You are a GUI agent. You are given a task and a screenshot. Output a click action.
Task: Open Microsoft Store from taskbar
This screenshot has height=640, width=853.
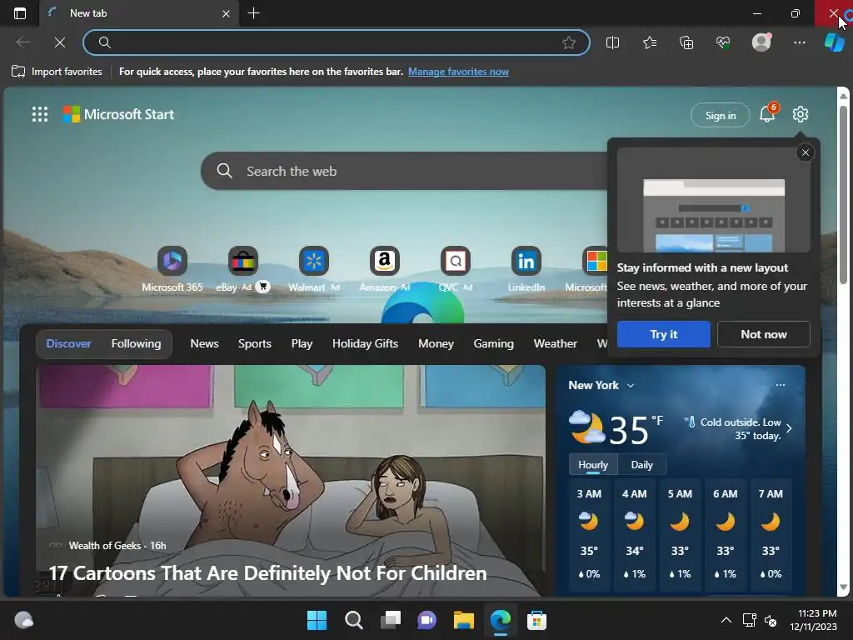[536, 620]
